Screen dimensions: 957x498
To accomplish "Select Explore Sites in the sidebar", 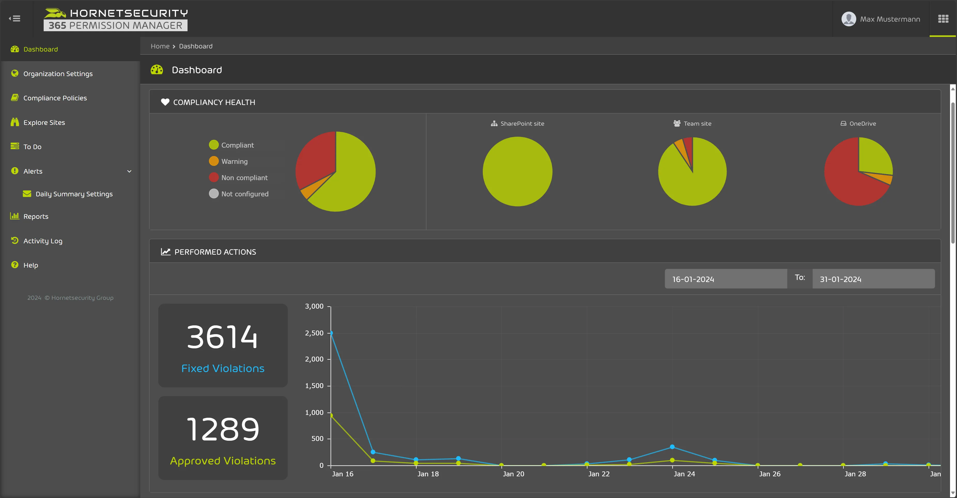I will coord(44,122).
